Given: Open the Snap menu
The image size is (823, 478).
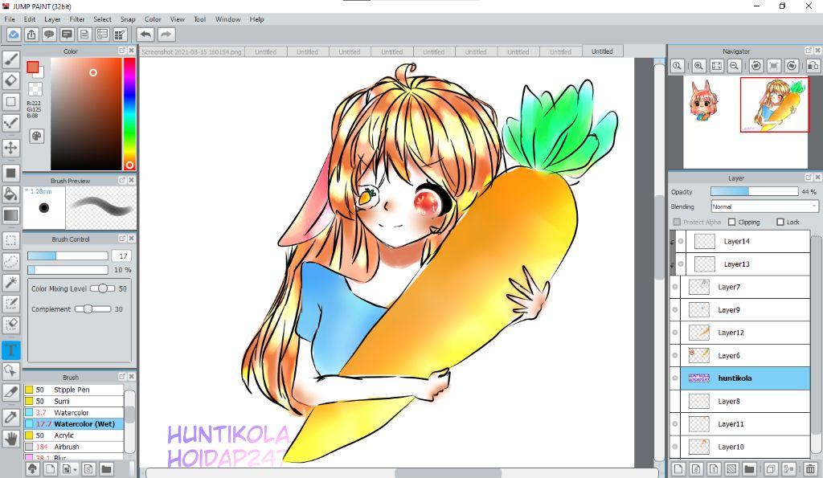Looking at the screenshot, I should tap(128, 19).
